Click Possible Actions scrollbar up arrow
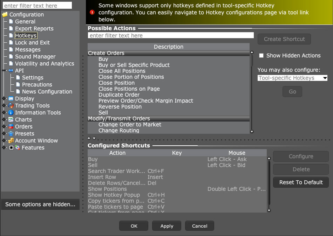Screen dimensions: 333x236 click(252, 52)
